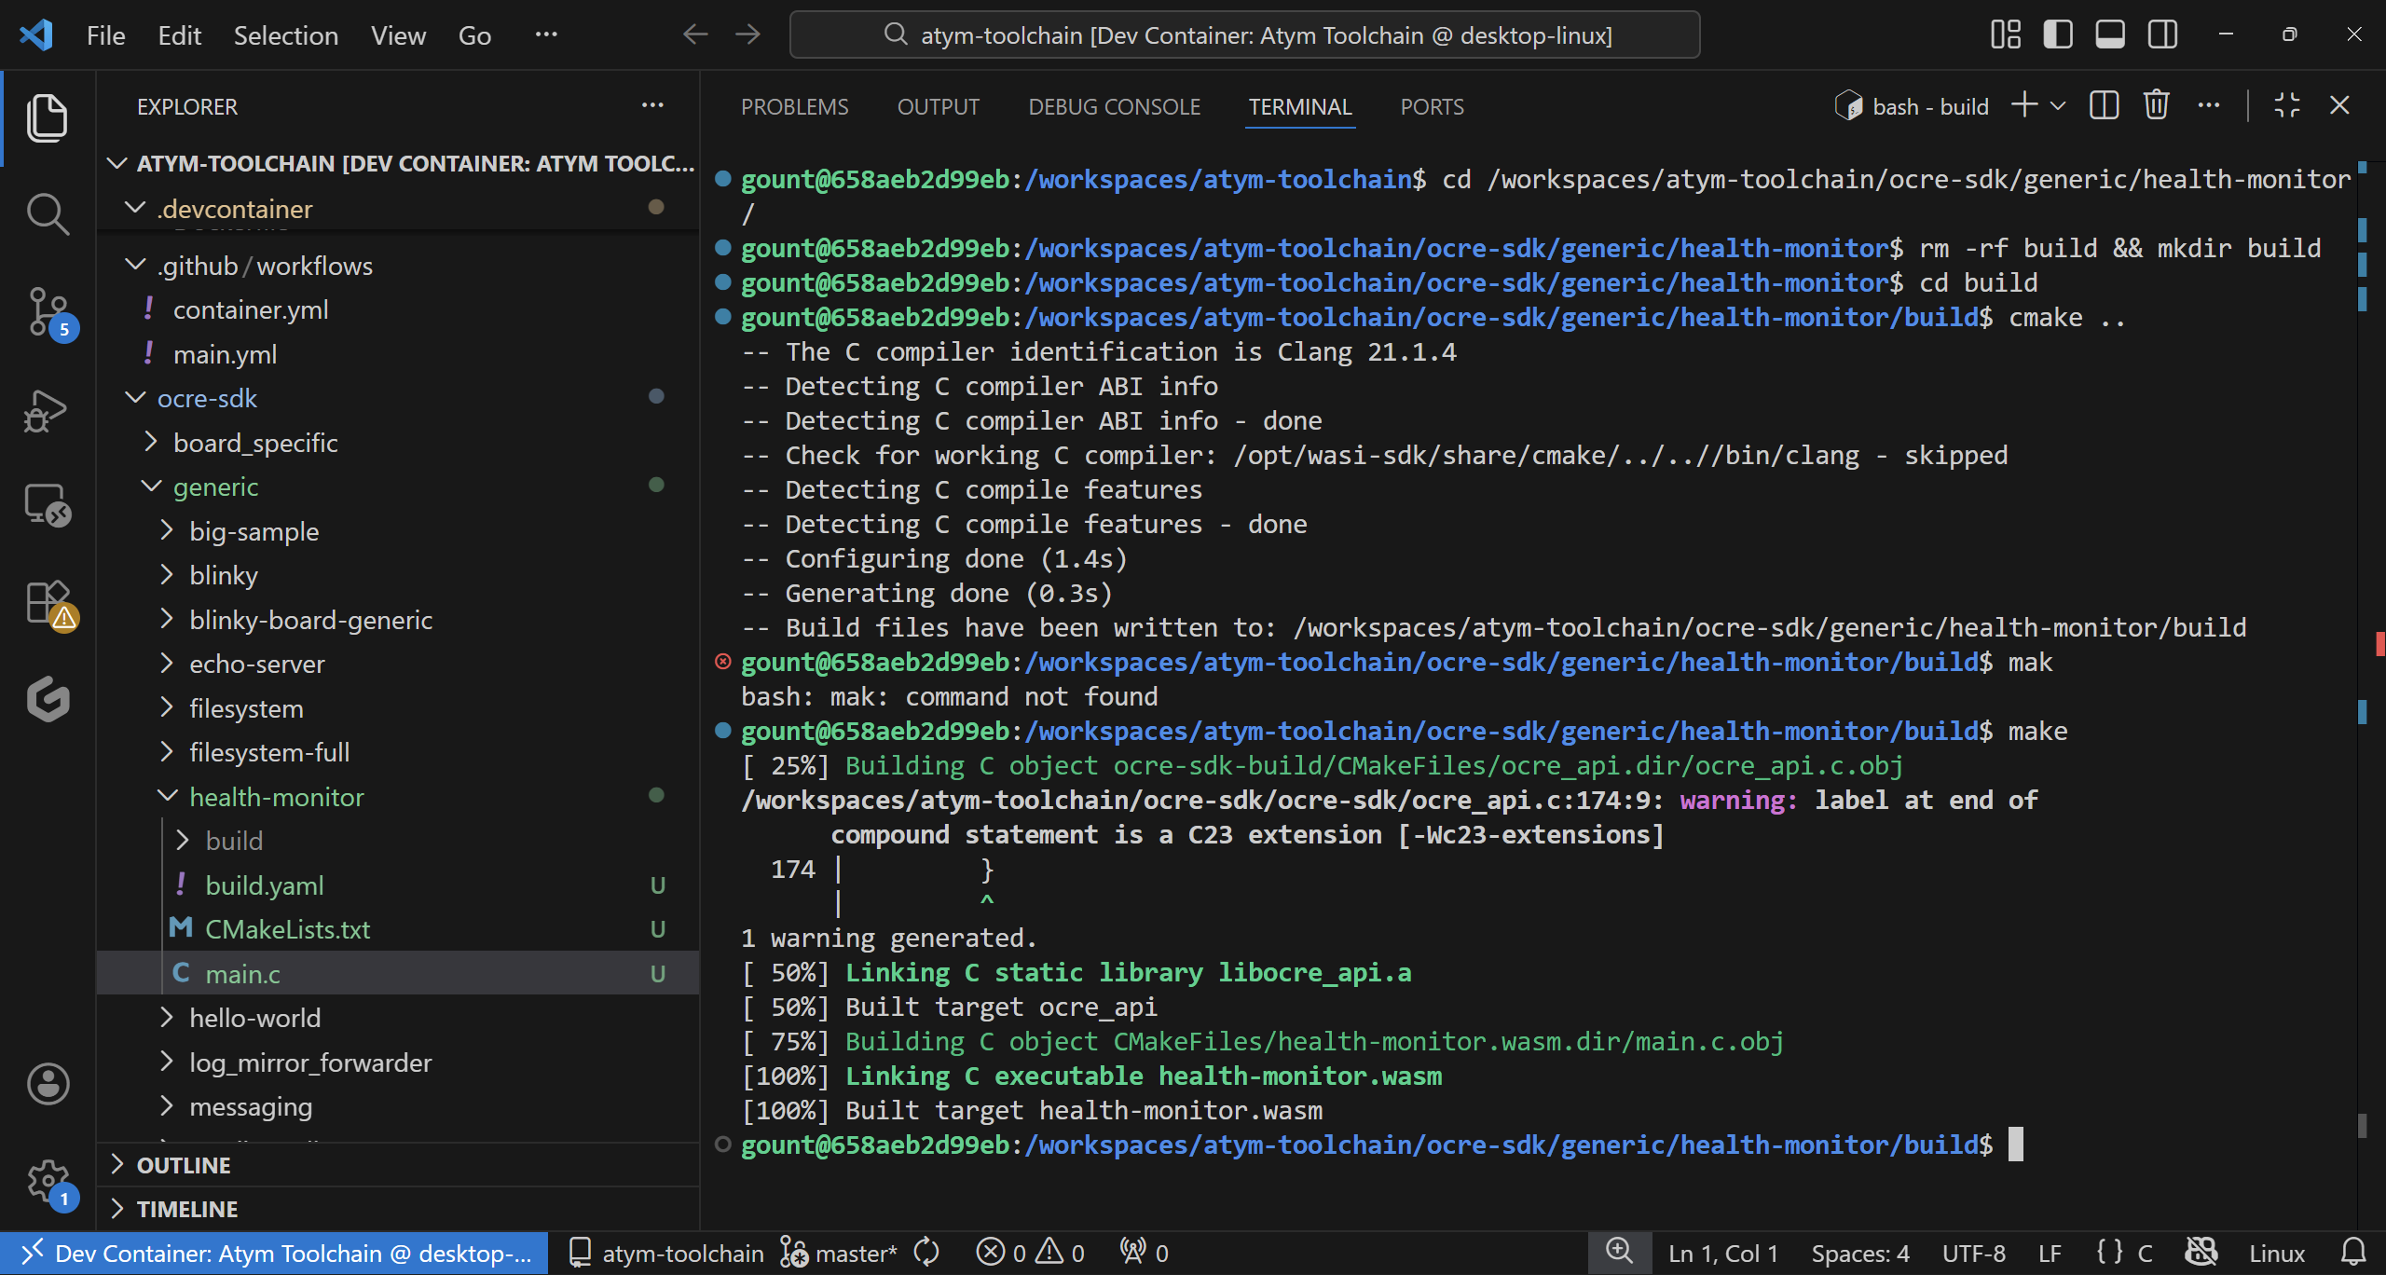Toggle the Secondary Side Bar
Screen dimensions: 2386x1275
click(x=2161, y=34)
